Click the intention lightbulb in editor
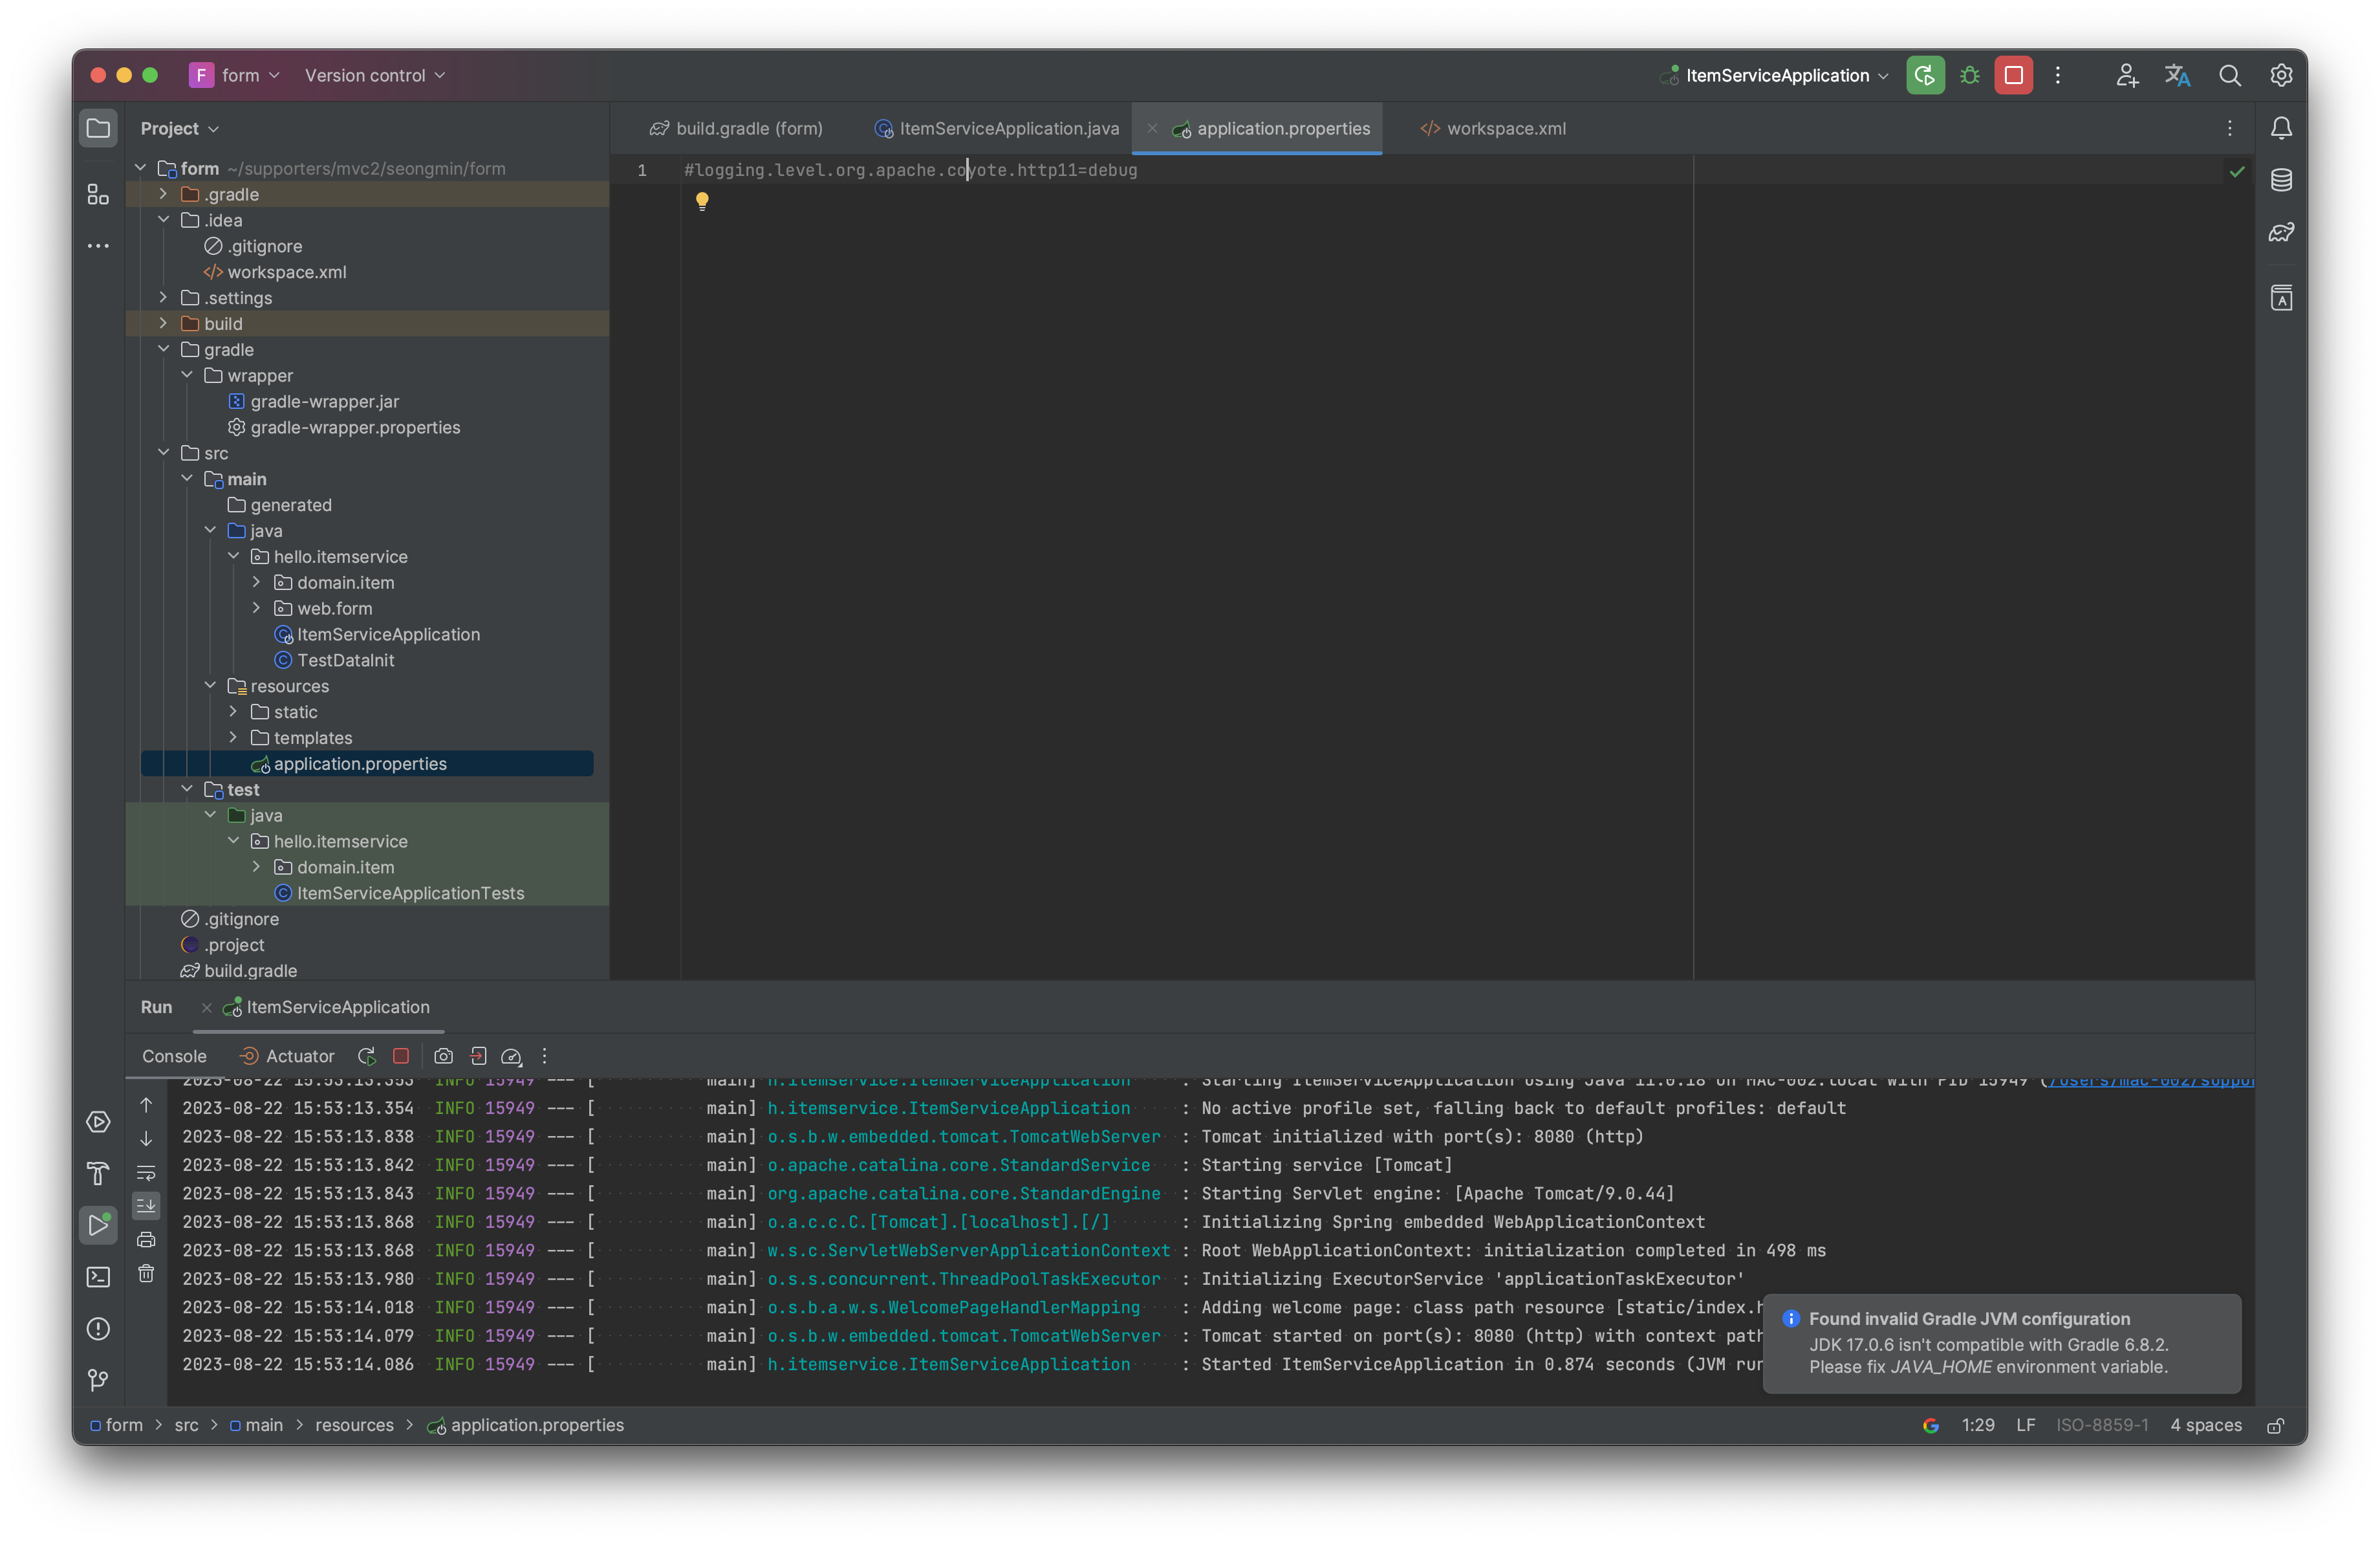This screenshot has width=2380, height=1541. 702,201
